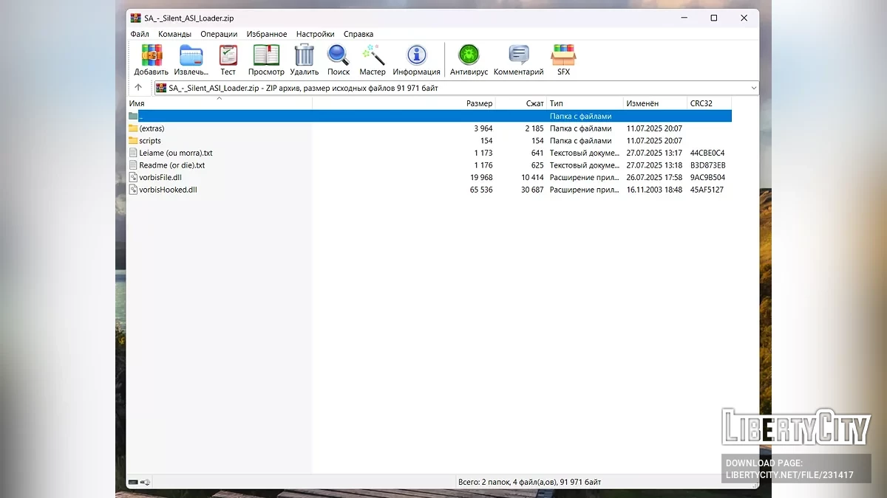
Task: Convert archive using the SFX icon
Action: click(x=563, y=59)
